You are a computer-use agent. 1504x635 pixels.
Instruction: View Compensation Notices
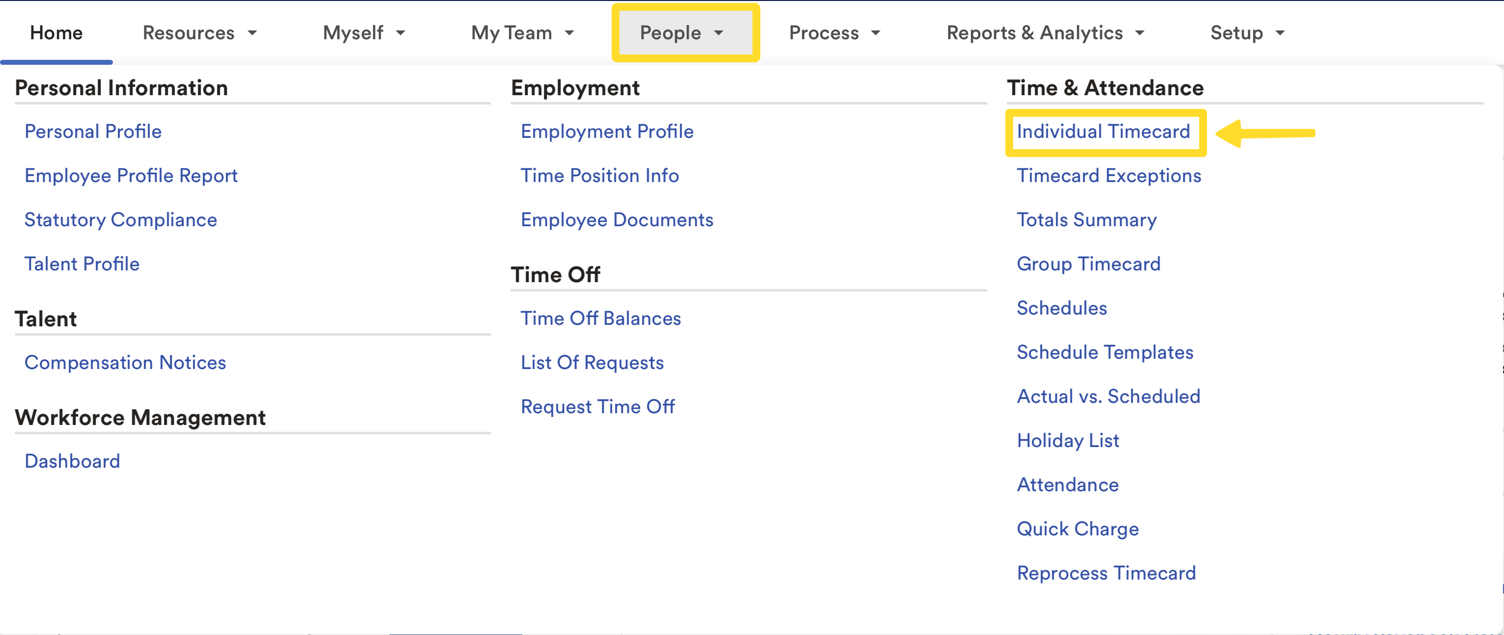click(125, 363)
